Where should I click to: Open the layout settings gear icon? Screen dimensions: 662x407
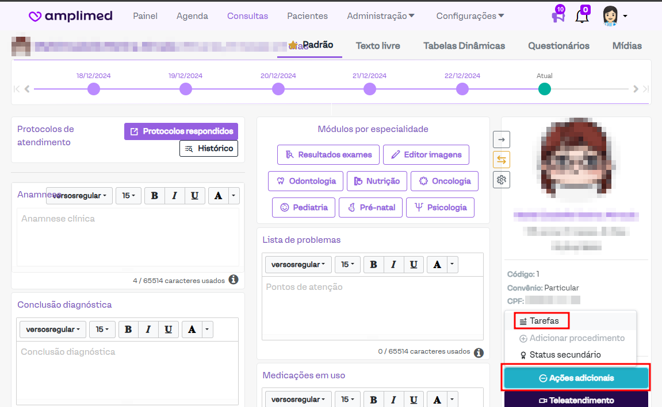(x=502, y=180)
